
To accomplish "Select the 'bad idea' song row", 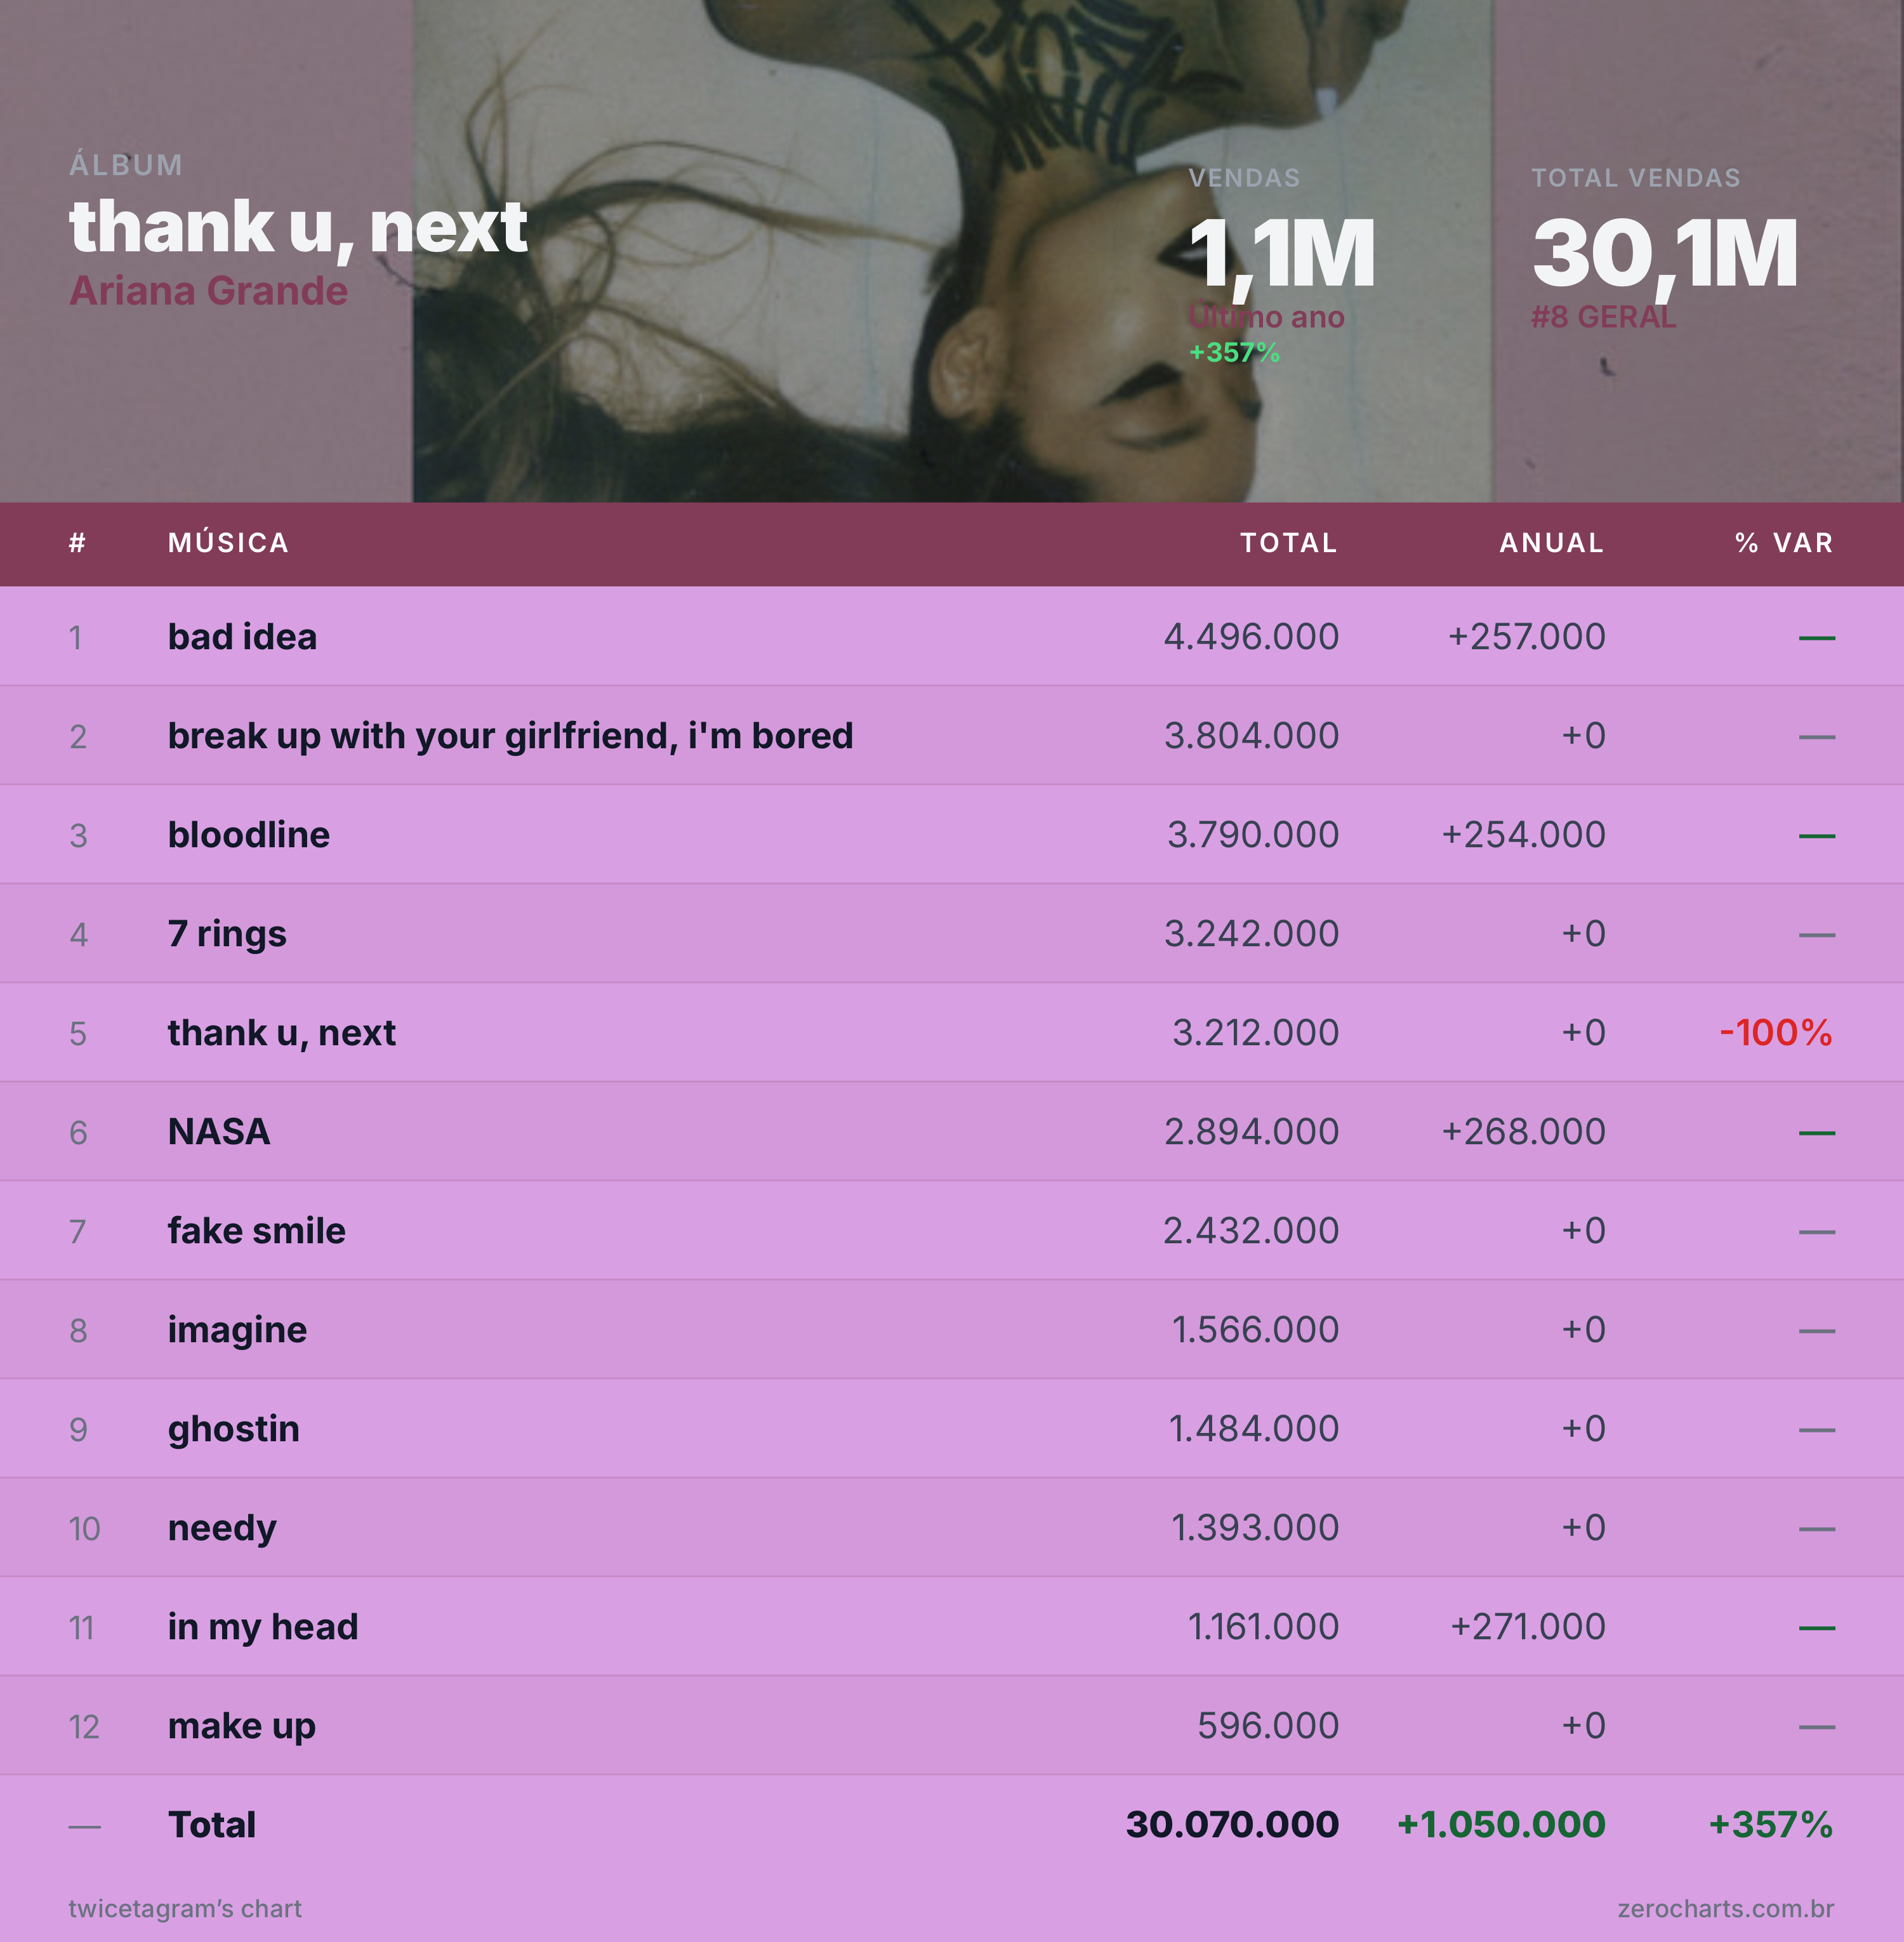I will click(952, 636).
